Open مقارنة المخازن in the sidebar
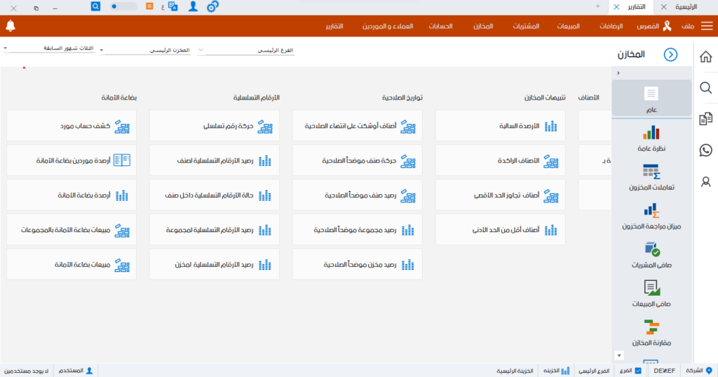Viewport: 718px width, 377px height. (x=651, y=333)
